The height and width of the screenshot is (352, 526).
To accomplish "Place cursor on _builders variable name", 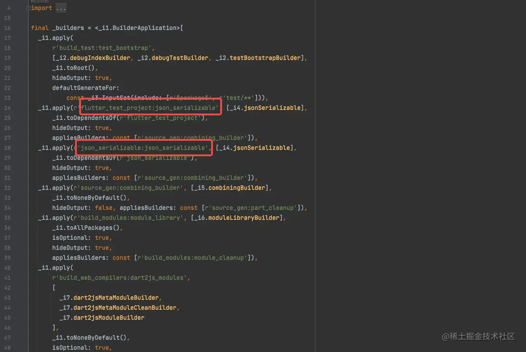I will pyautogui.click(x=68, y=28).
